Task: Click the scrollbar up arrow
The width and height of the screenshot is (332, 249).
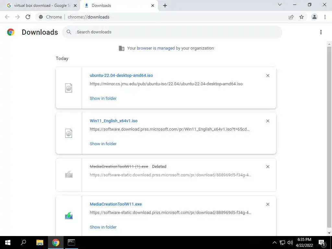Action: (329, 44)
